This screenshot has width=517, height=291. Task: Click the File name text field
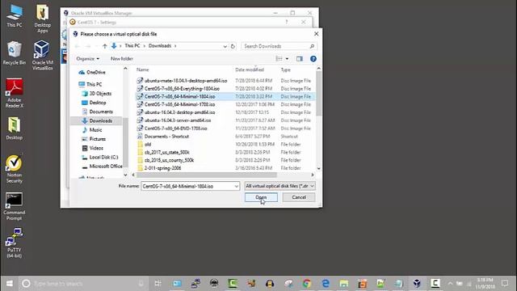pyautogui.click(x=187, y=187)
